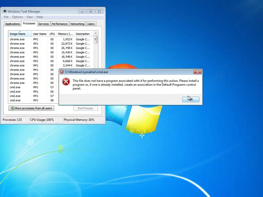
Task: Open the Help menu
Action: click(x=40, y=17)
